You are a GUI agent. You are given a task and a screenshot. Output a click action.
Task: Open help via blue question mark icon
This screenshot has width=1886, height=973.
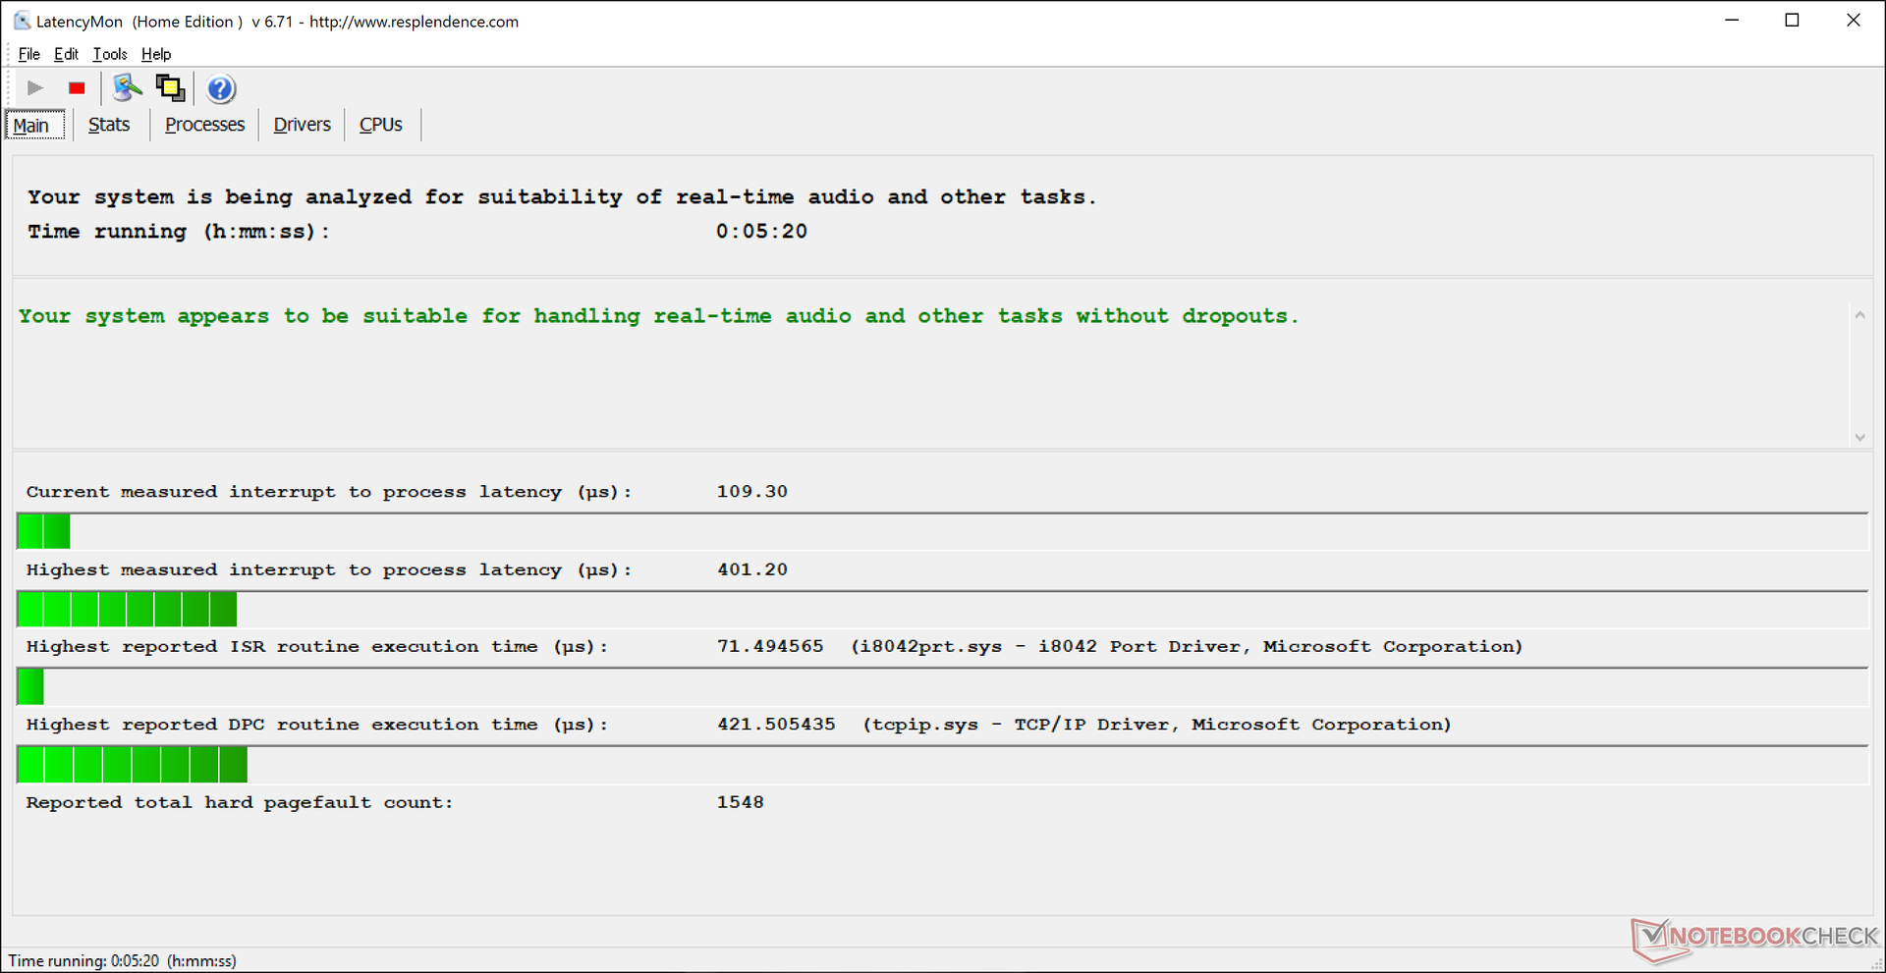point(221,89)
